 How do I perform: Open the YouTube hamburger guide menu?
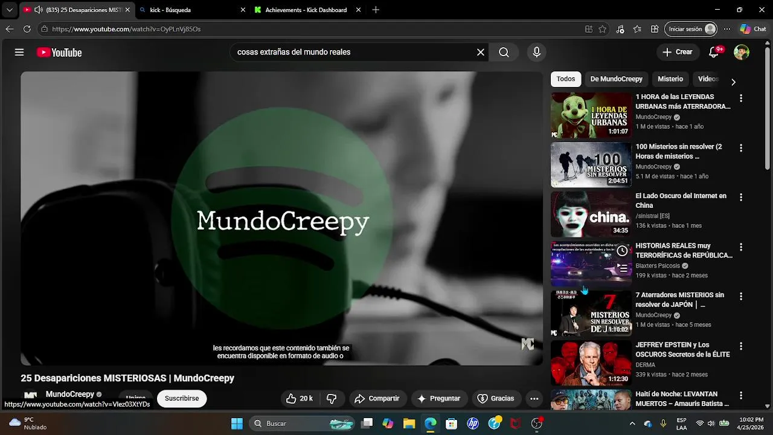[x=19, y=53]
